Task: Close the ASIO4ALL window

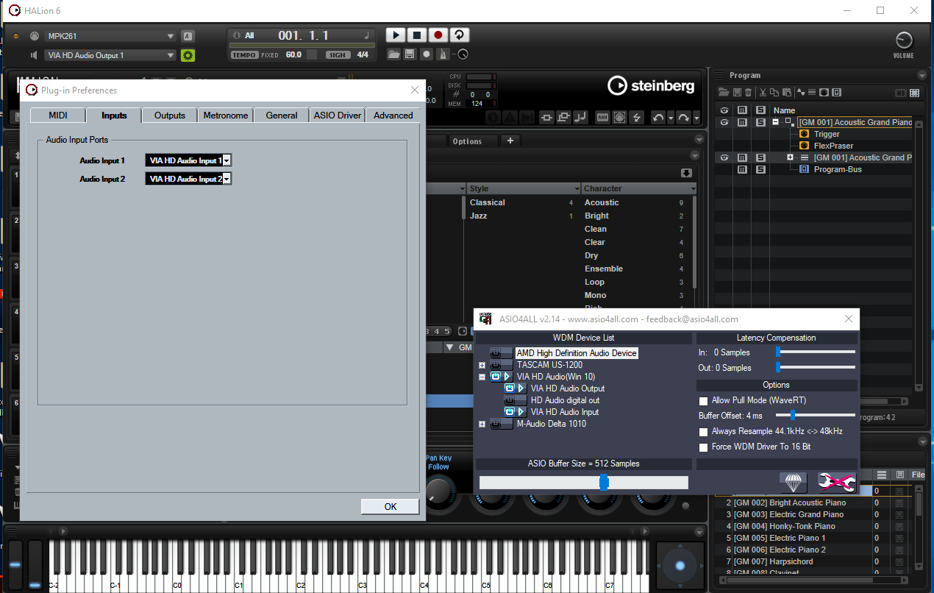Action: (849, 319)
